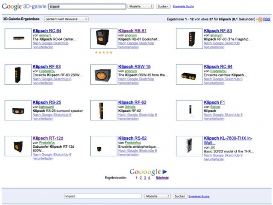273x205 pixels.
Task: Open the Klipsch RT-12d model link
Action: (x=48, y=138)
